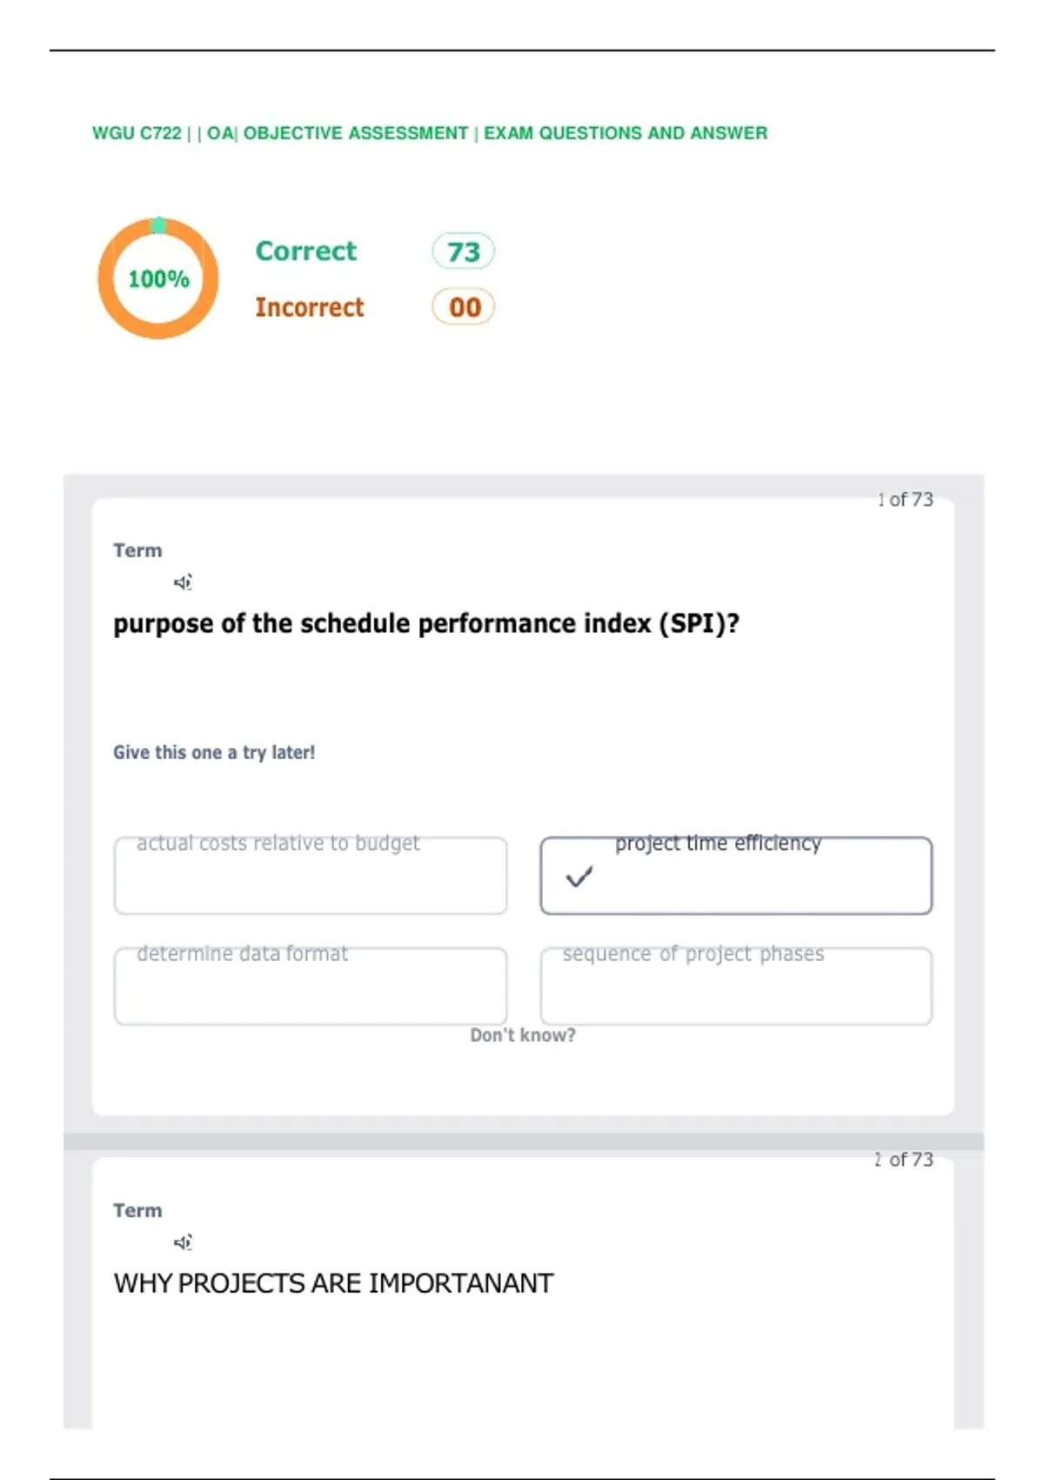Click 'WHY PROJECTS ARE IMPORTANANT' term text
Image resolution: width=1044 pixels, height=1480 pixels.
click(x=333, y=1283)
